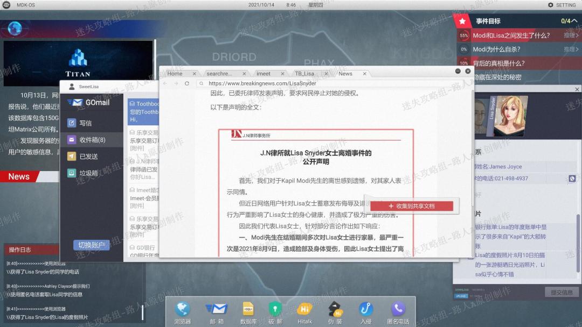Click the GOmail logo
The image size is (582, 327).
coord(89,103)
